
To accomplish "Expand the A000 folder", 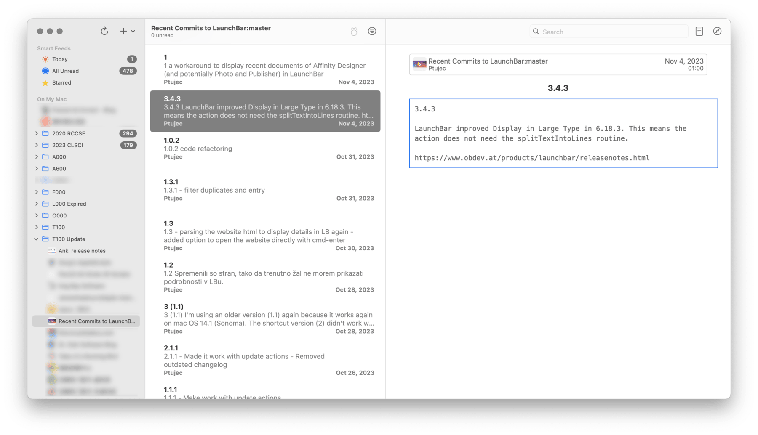I will pyautogui.click(x=37, y=157).
